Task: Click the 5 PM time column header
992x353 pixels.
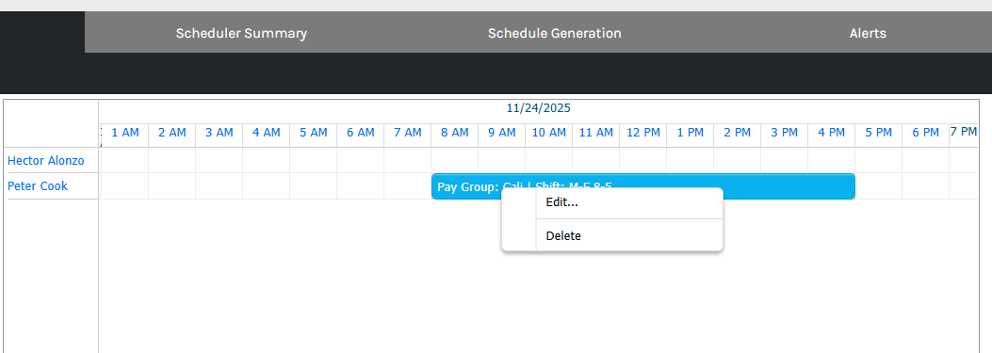Action: 879,133
